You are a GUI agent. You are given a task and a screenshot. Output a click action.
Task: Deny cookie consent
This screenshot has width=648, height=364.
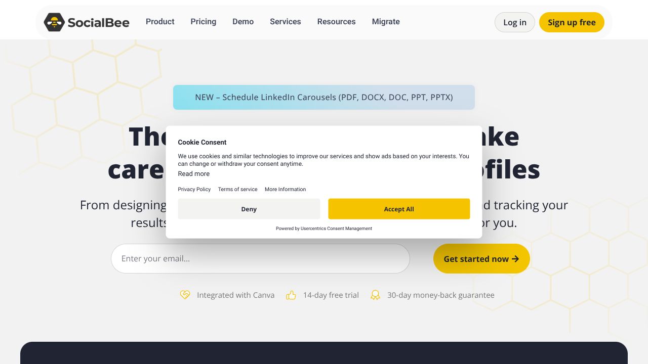tap(249, 209)
